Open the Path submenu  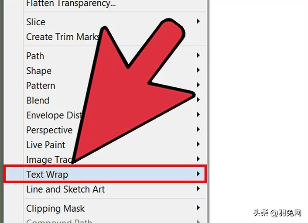click(115, 56)
